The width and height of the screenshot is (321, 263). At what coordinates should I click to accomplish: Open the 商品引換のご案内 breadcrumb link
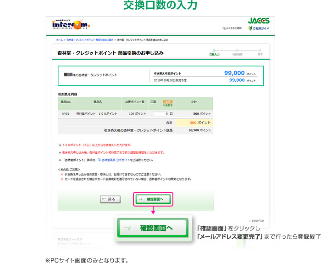[90, 40]
